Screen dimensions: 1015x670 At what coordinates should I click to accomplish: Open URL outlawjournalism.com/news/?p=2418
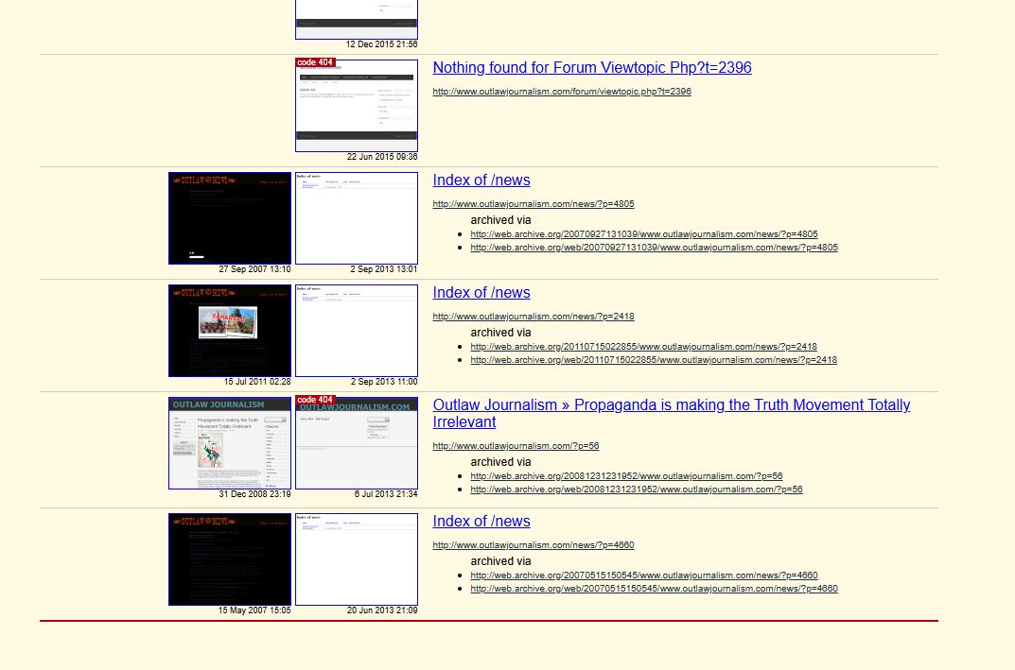(534, 317)
